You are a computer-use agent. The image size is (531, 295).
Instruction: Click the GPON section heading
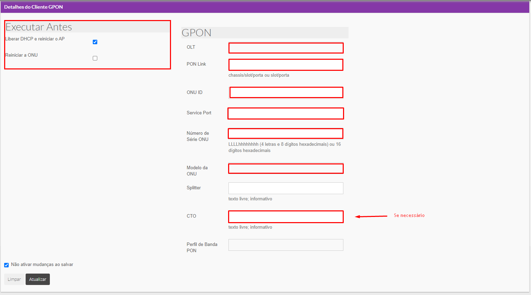(x=196, y=32)
